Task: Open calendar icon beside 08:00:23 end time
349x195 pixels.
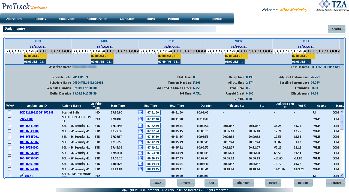Action: click(x=140, y=158)
